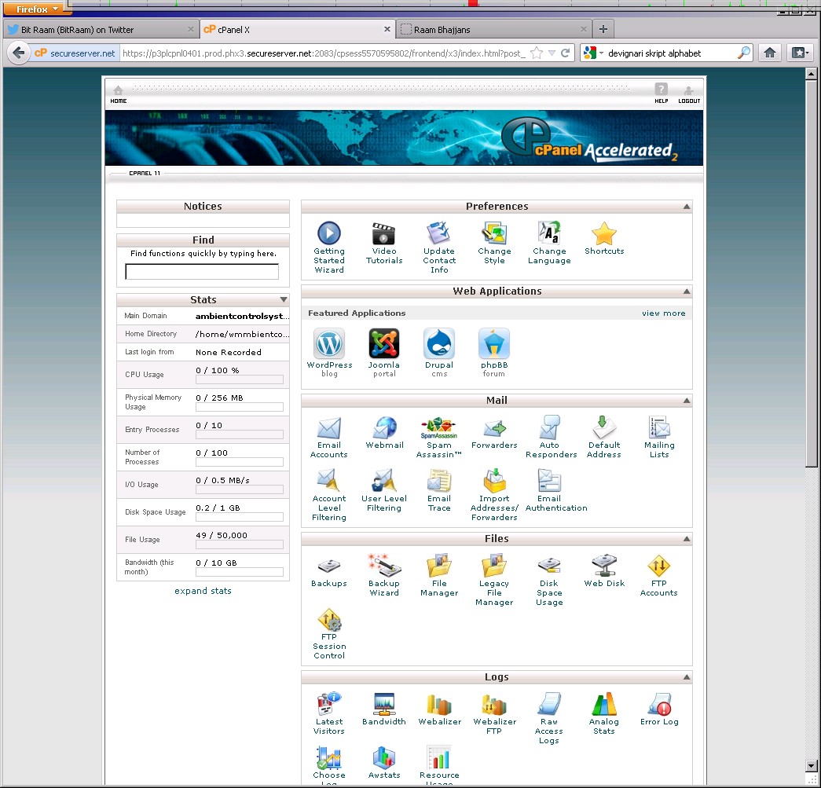
Task: Open Awstats
Action: [x=384, y=763]
